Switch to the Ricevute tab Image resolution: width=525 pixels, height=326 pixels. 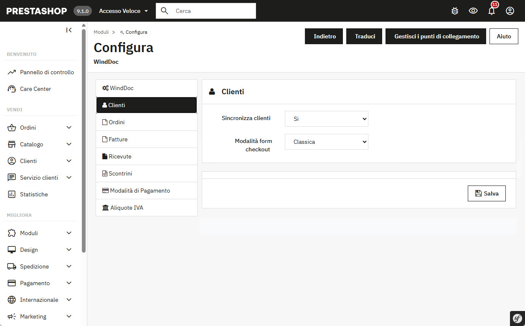click(147, 156)
